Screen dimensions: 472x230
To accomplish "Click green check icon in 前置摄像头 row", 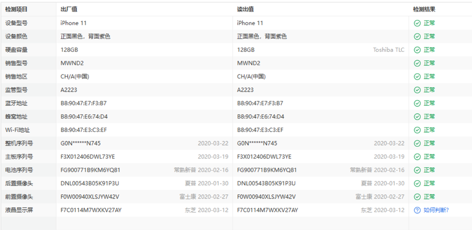I will pyautogui.click(x=417, y=197).
